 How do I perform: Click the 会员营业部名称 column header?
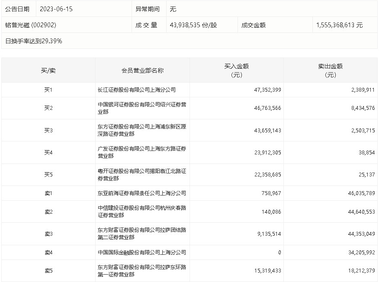[142, 70]
